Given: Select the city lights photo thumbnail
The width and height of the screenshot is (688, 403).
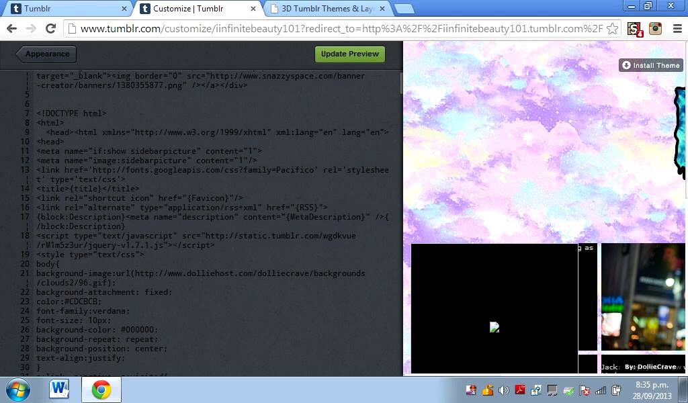Looking at the screenshot, I should [x=643, y=297].
